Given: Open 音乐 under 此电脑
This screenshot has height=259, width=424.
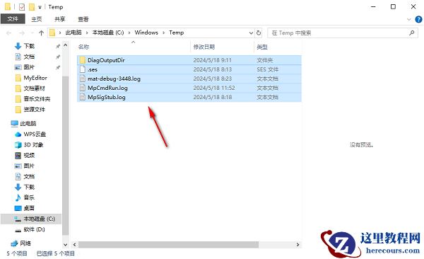Looking at the screenshot, I should [x=29, y=197].
